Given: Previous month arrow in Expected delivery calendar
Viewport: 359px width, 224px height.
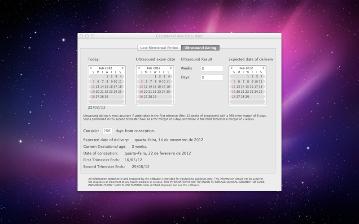Looking at the screenshot, I should (x=232, y=68).
